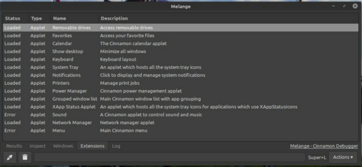Select the Calendar applet row
Screen dimensions: 362x167
181,43
